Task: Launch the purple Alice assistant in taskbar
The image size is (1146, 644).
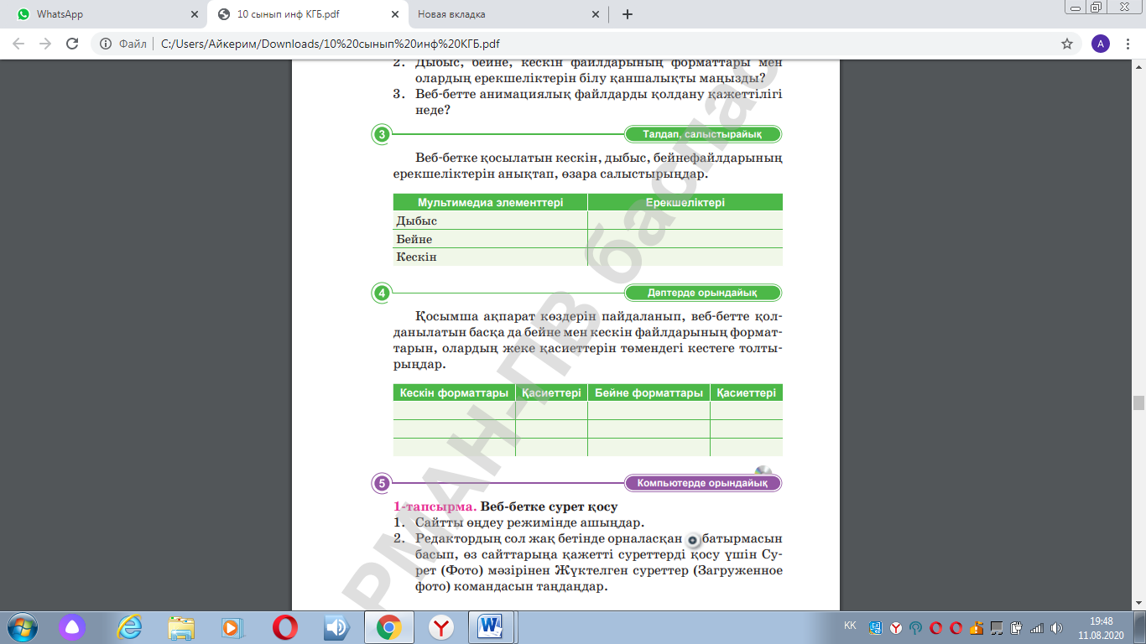Action: [x=72, y=626]
